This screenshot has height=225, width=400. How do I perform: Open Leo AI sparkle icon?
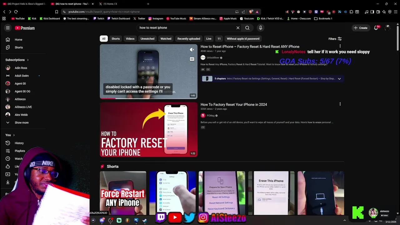point(384,12)
